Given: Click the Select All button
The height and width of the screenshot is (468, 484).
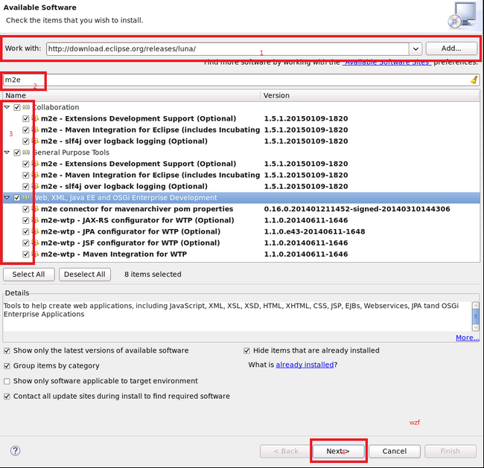Looking at the screenshot, I should 29,275.
